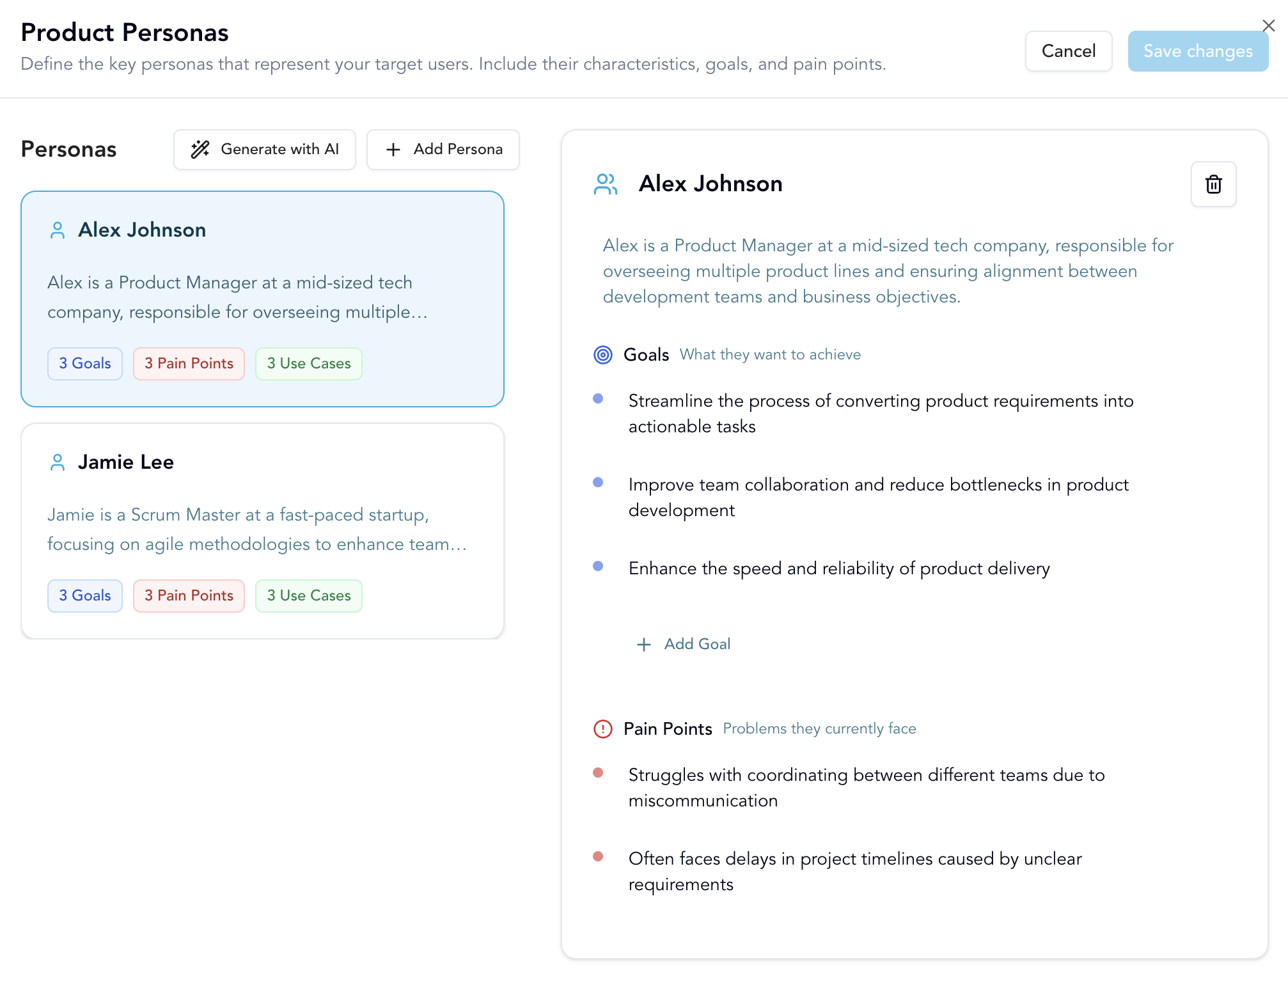
Task: Click the 3 Use Cases badge on Alex Johnson's card
Action: pyautogui.click(x=308, y=363)
